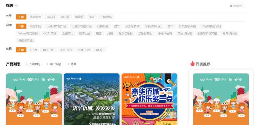Filter price range 1000+
Viewport: 254px width, 125px height.
(100, 50)
